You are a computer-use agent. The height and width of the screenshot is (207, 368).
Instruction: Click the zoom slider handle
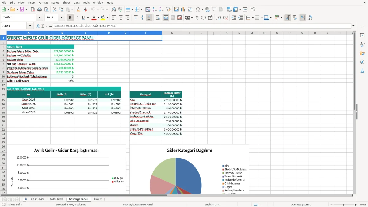click(343, 205)
